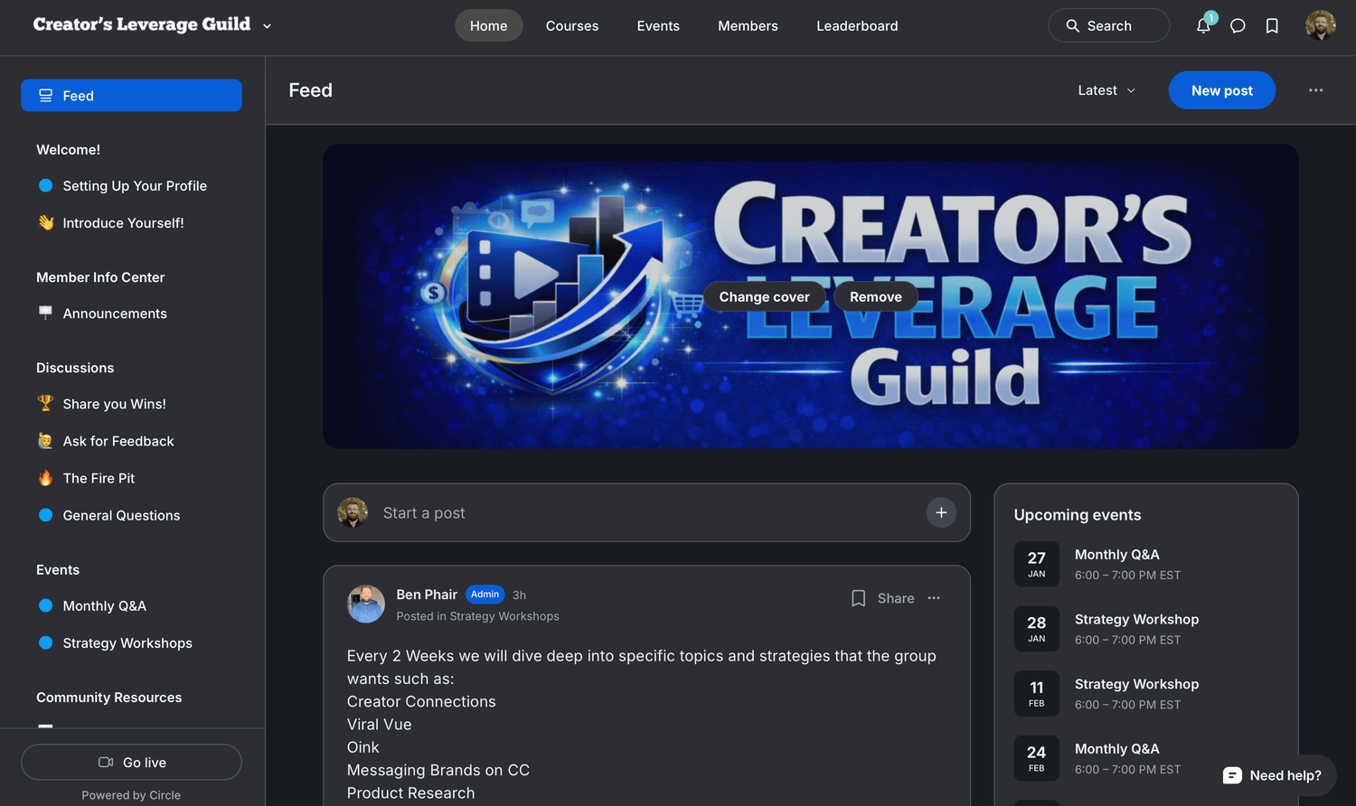Image resolution: width=1356 pixels, height=806 pixels.
Task: Open profile avatar menu in top bar
Action: 1321,25
